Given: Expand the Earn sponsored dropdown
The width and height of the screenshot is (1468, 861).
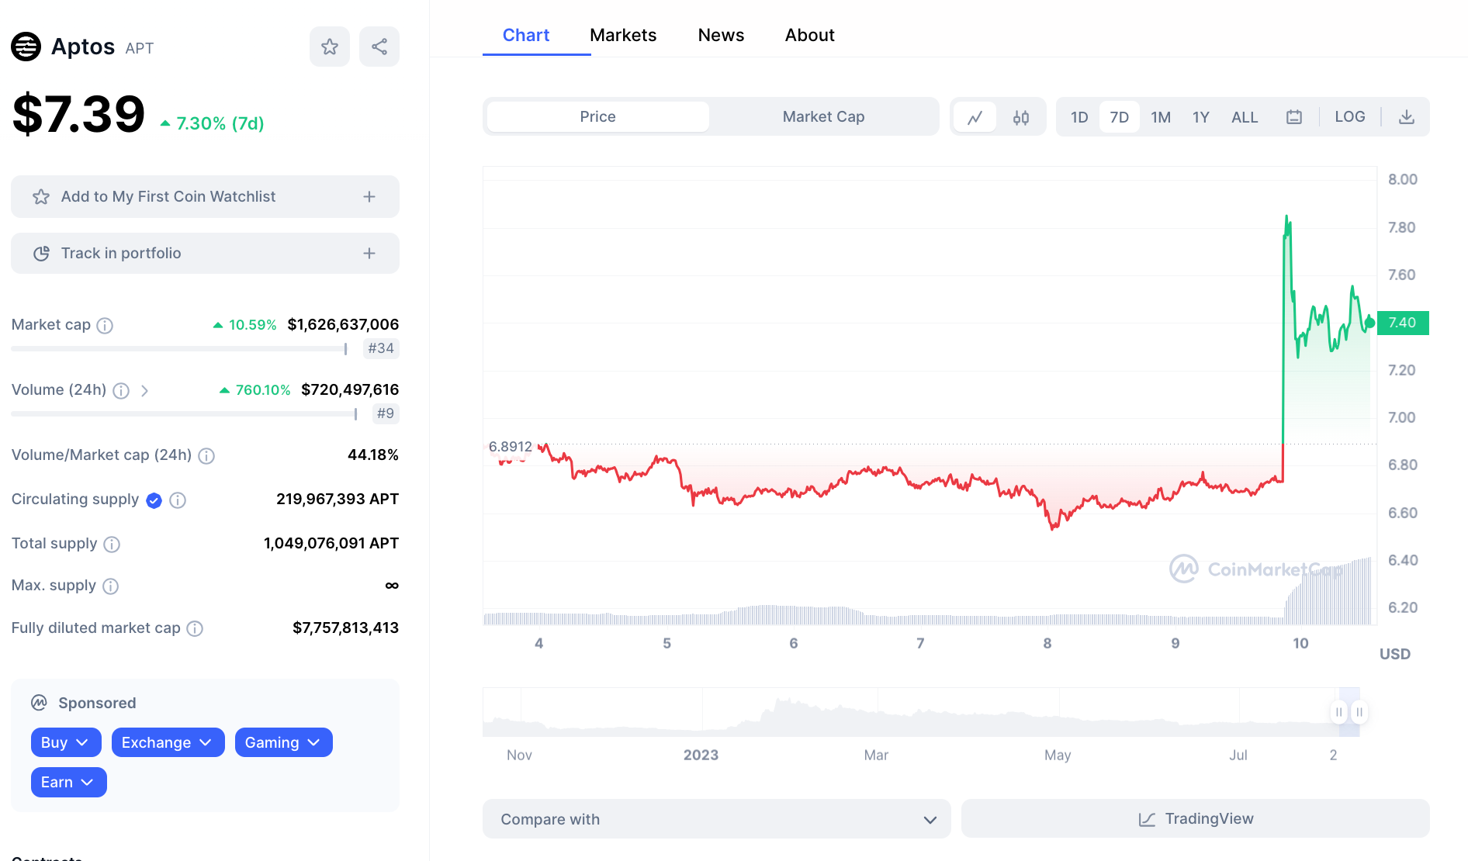Looking at the screenshot, I should click(68, 782).
